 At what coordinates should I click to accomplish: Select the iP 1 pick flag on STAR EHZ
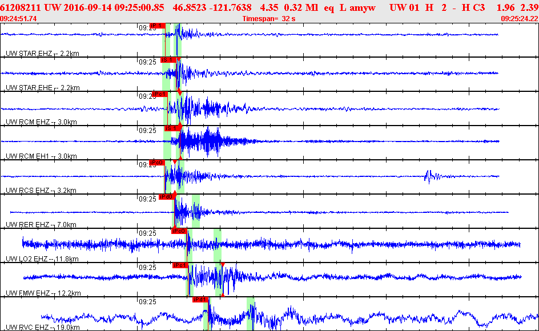158,26
